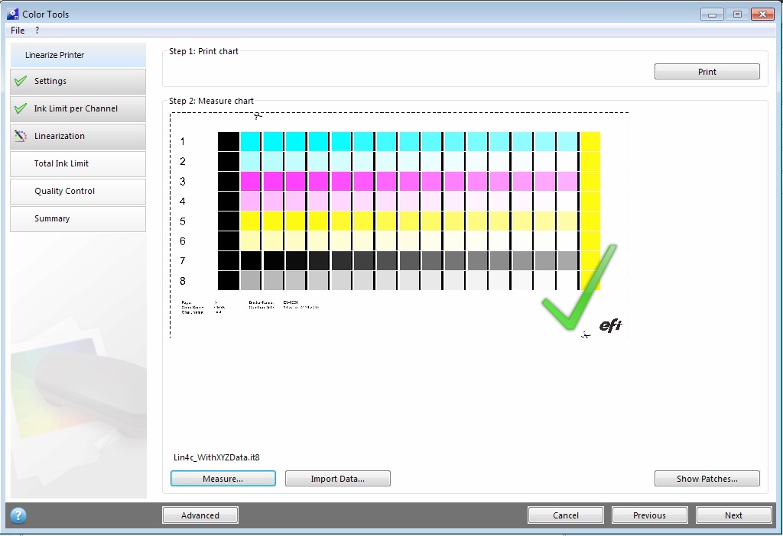Click the Color Tools application icon in the title bar
The image size is (783, 536).
pyautogui.click(x=12, y=14)
